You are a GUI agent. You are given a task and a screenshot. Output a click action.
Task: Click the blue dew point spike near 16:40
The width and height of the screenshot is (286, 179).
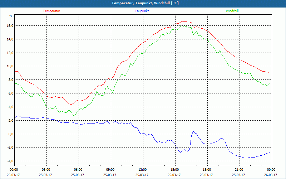click(193, 131)
